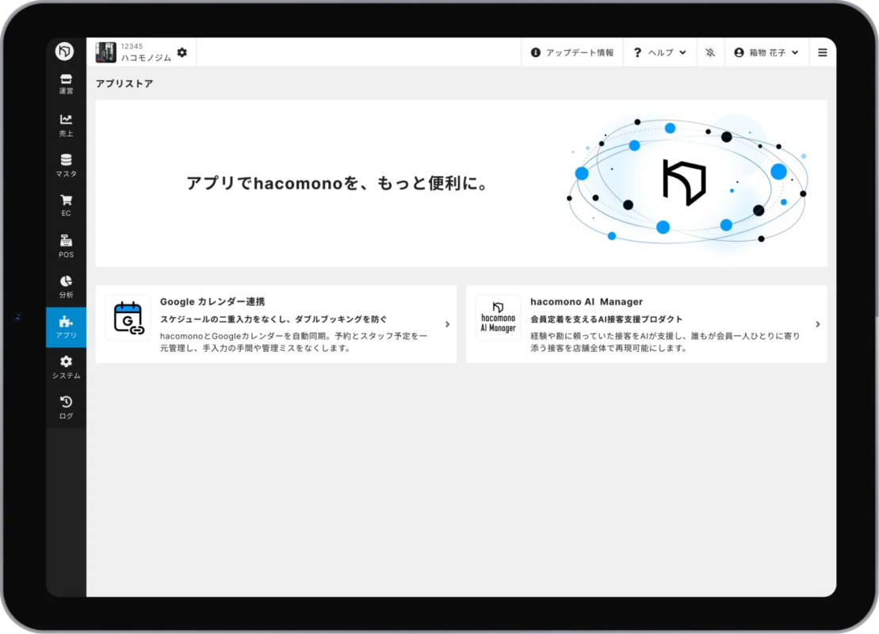Open the 分析 analytics section

click(x=66, y=287)
